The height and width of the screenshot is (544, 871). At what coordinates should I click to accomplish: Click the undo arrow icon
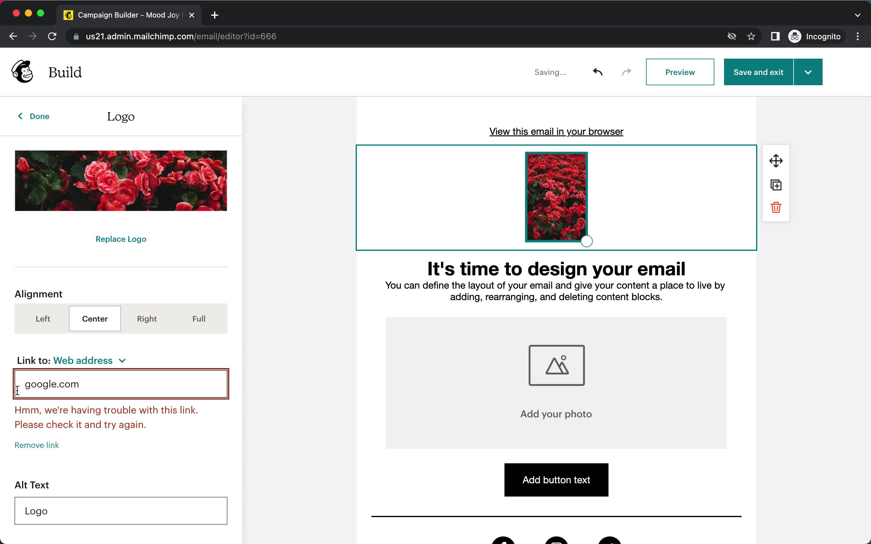(597, 71)
